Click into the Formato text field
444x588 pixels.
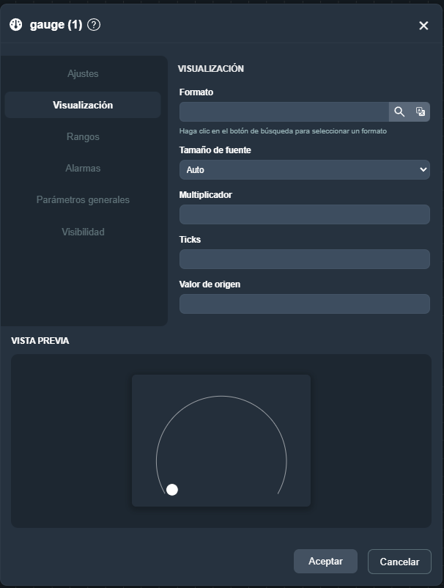284,111
